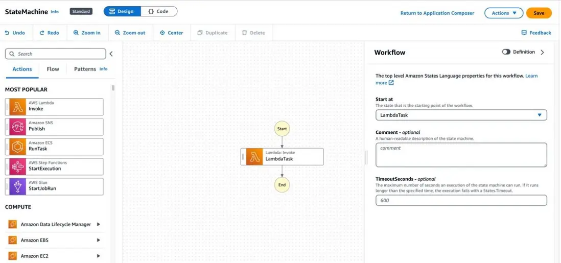Select the Amazon SNS Publish icon
561x263 pixels.
[18, 127]
